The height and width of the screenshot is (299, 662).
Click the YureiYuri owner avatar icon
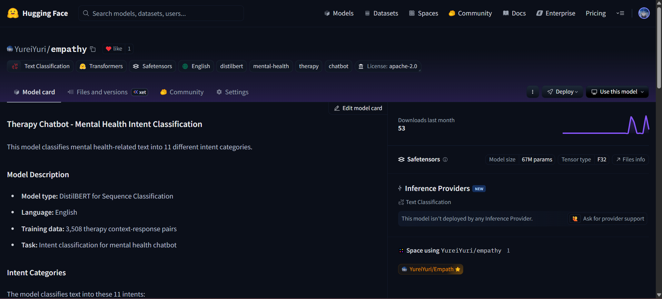10,49
